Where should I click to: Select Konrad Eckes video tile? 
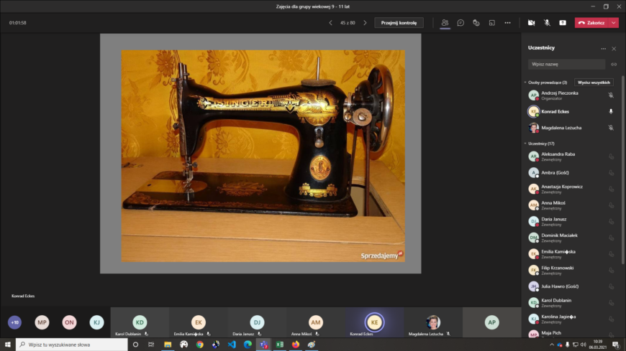374,322
